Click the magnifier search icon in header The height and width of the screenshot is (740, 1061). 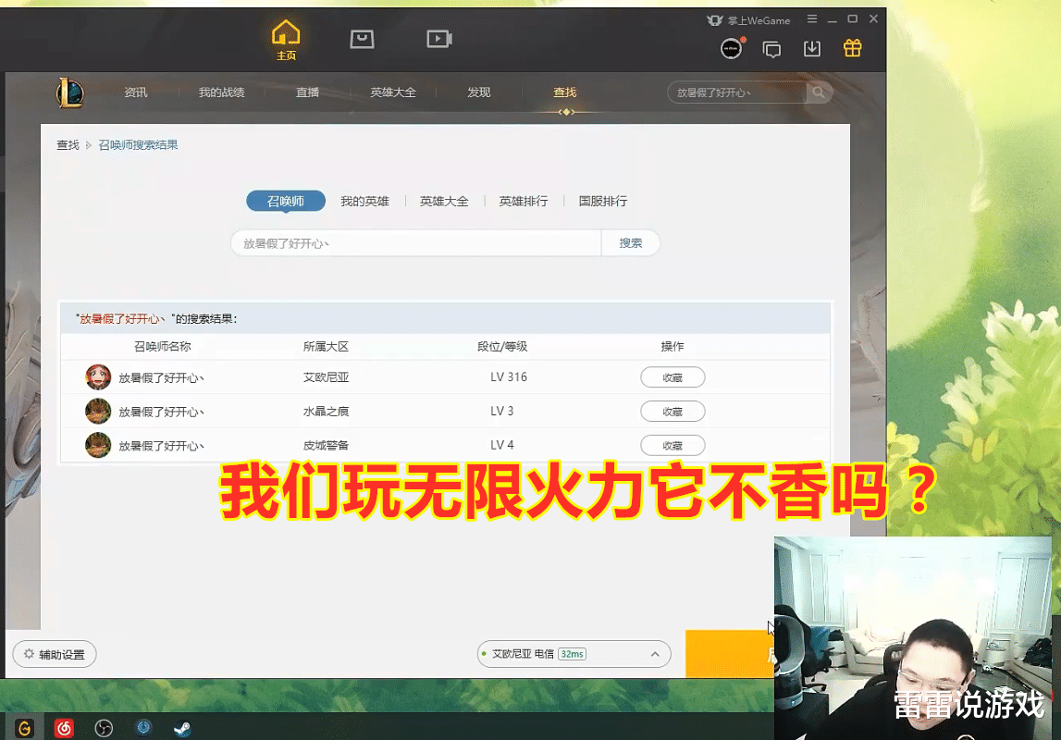819,92
